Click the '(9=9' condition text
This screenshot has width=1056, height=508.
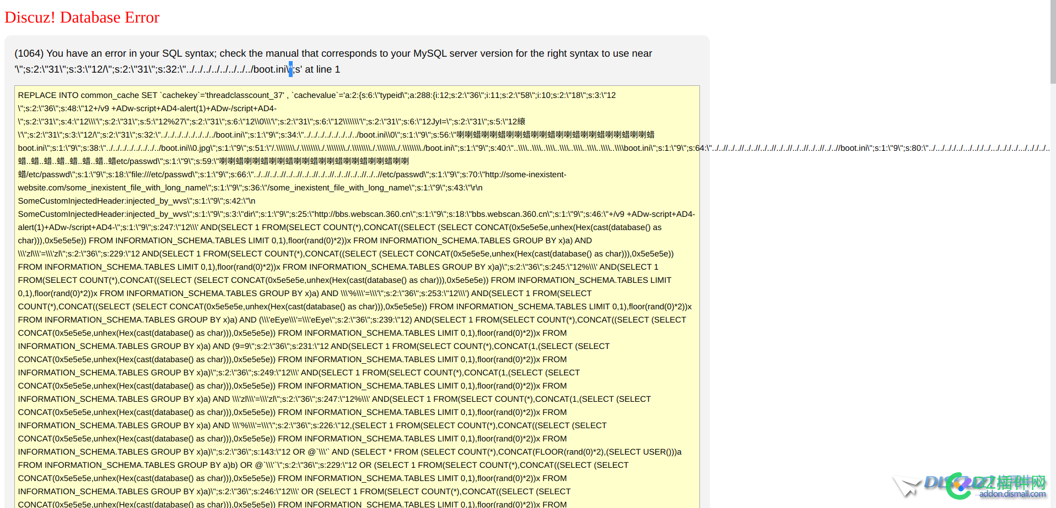click(x=241, y=346)
